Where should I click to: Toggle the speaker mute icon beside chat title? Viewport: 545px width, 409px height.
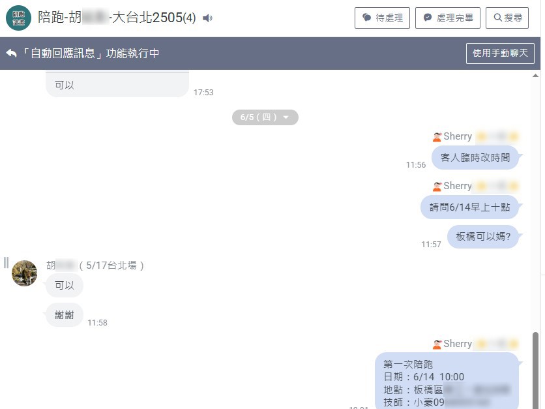207,18
